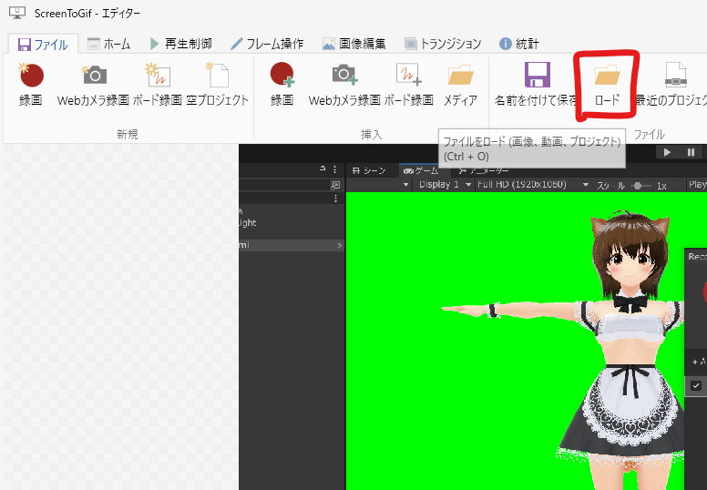Select the hierarchy item ending in ight

point(248,223)
